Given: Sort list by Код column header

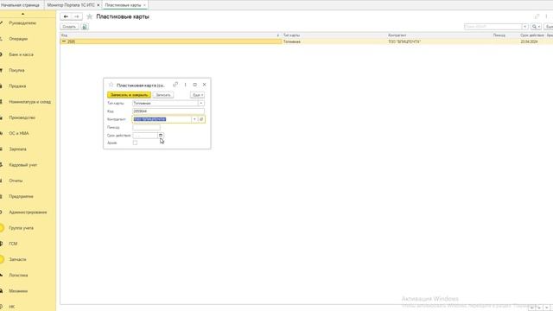Looking at the screenshot, I should (170, 35).
